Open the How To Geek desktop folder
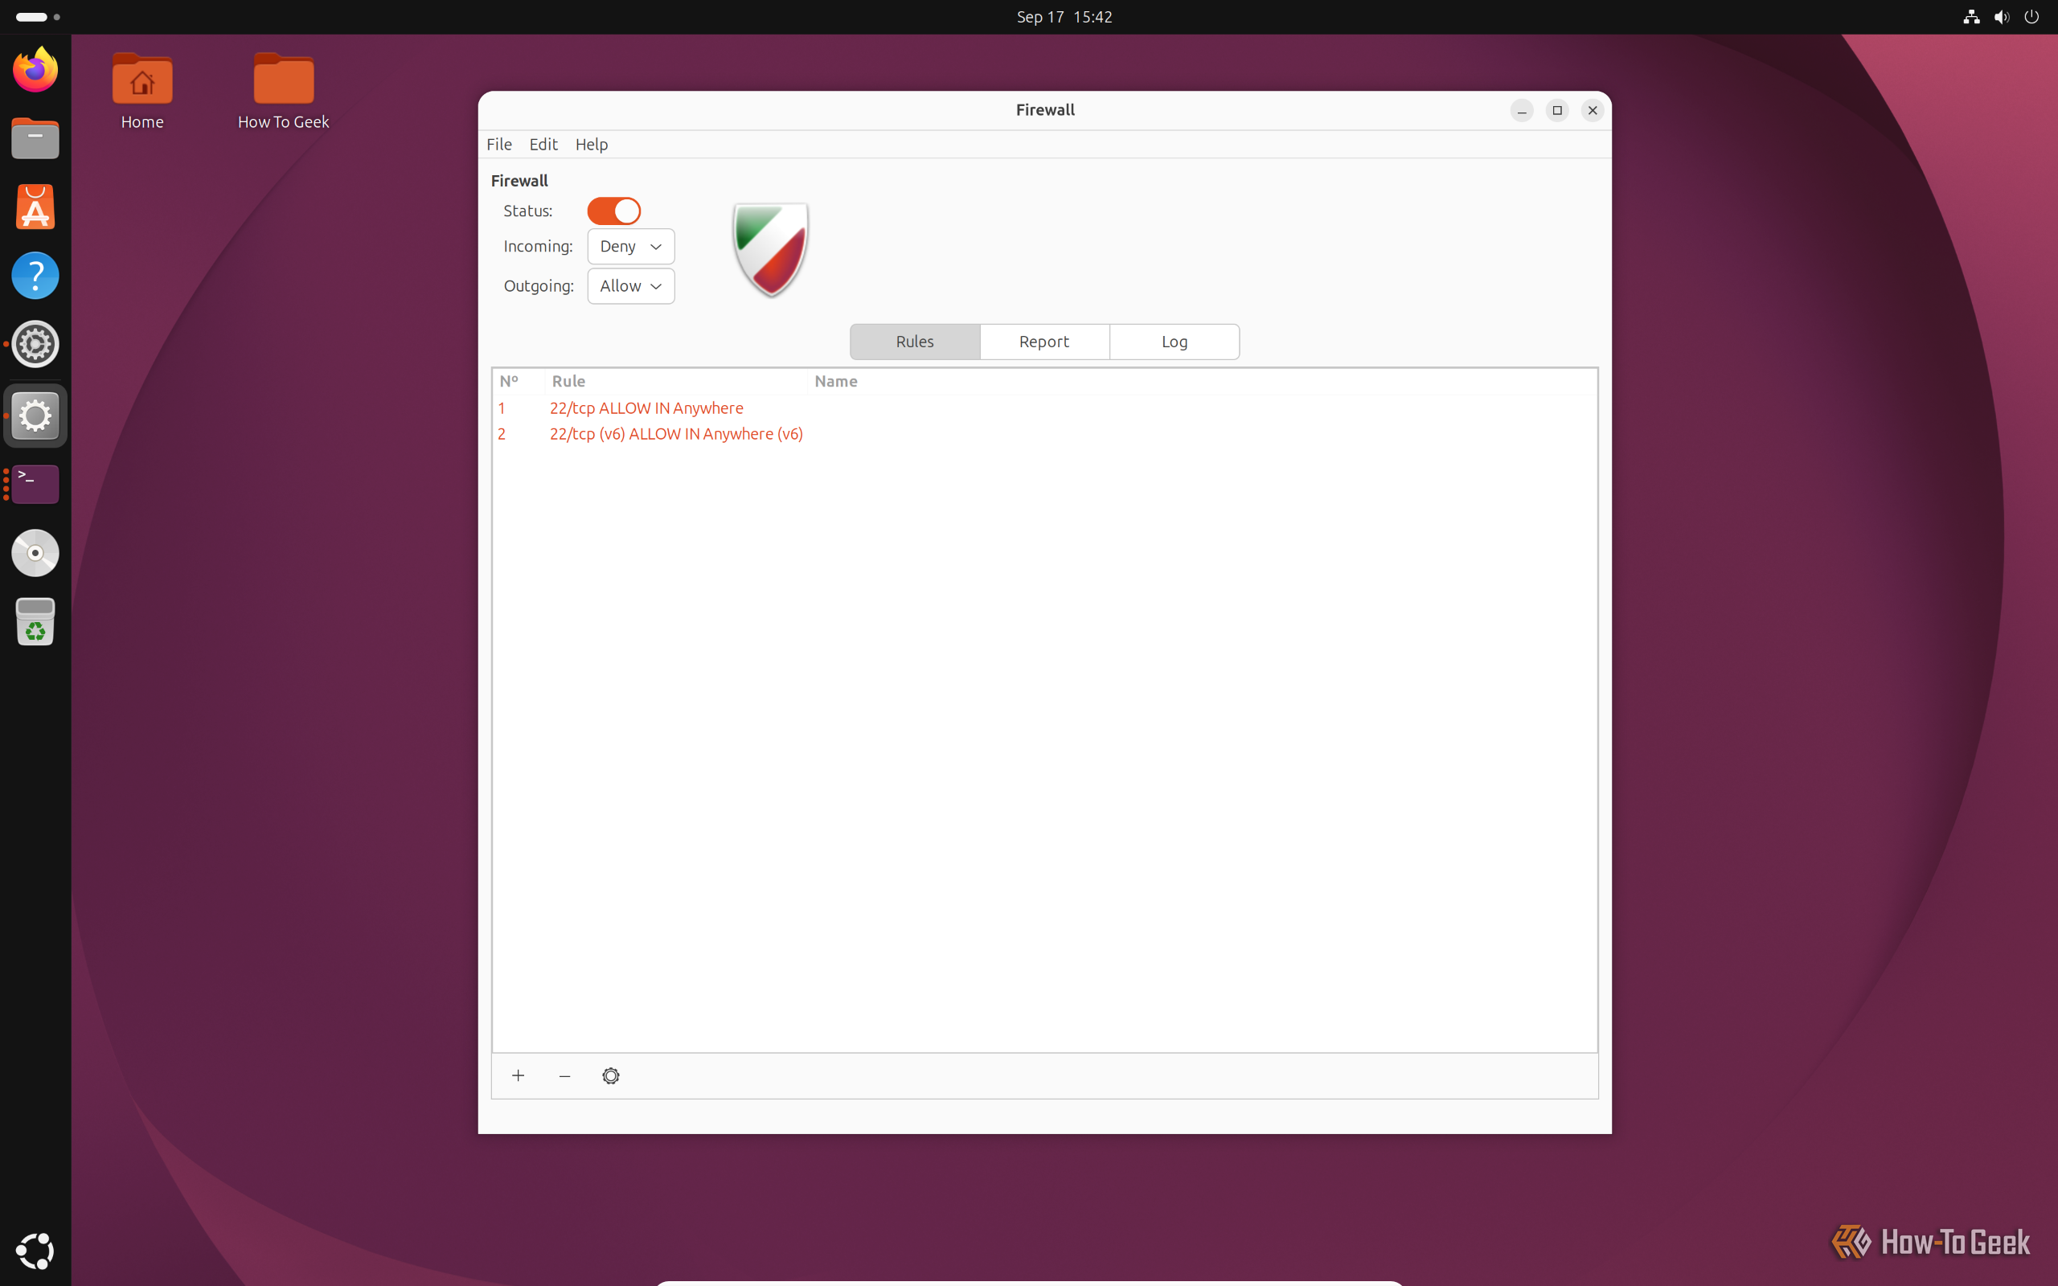2058x1286 pixels. click(x=283, y=92)
